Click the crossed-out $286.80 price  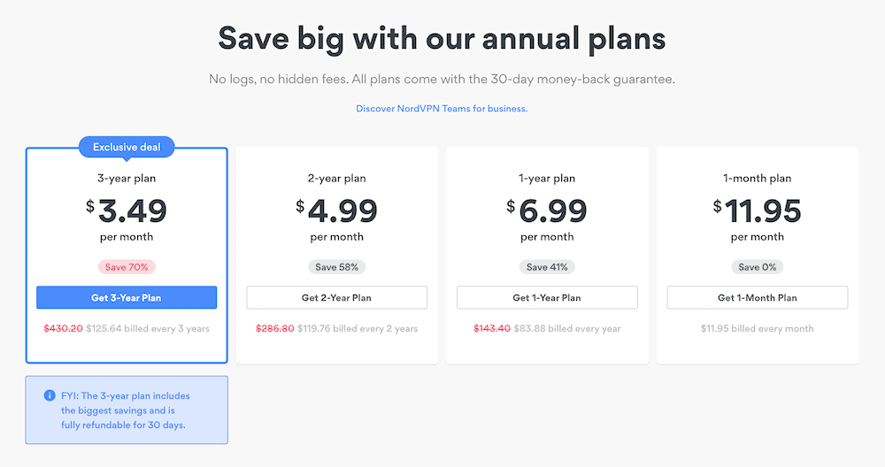[x=274, y=328]
